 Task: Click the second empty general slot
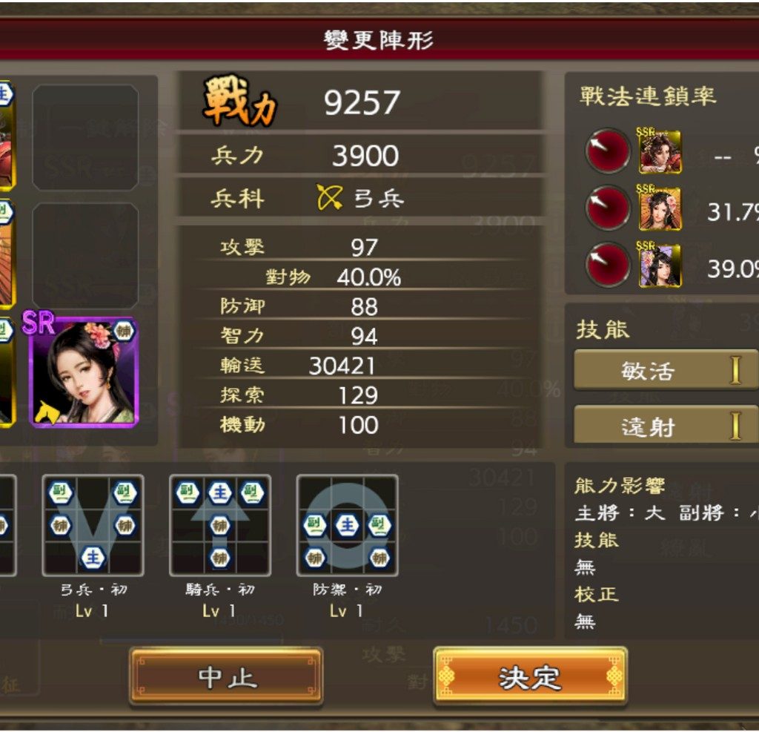[85, 255]
